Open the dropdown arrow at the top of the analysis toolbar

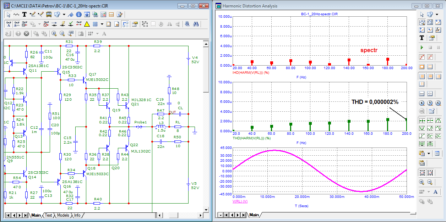437,15
